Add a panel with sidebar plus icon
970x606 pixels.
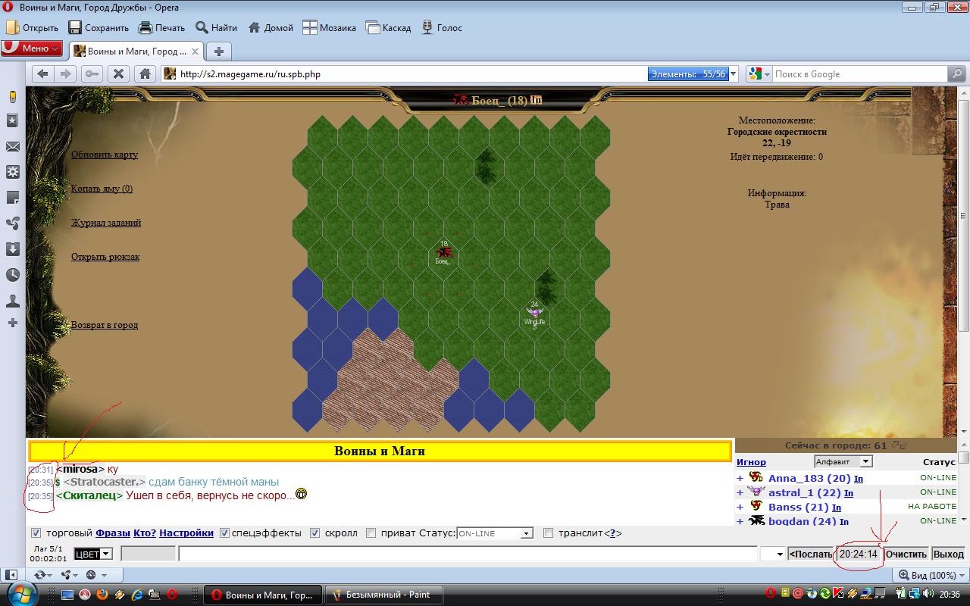pyautogui.click(x=13, y=323)
